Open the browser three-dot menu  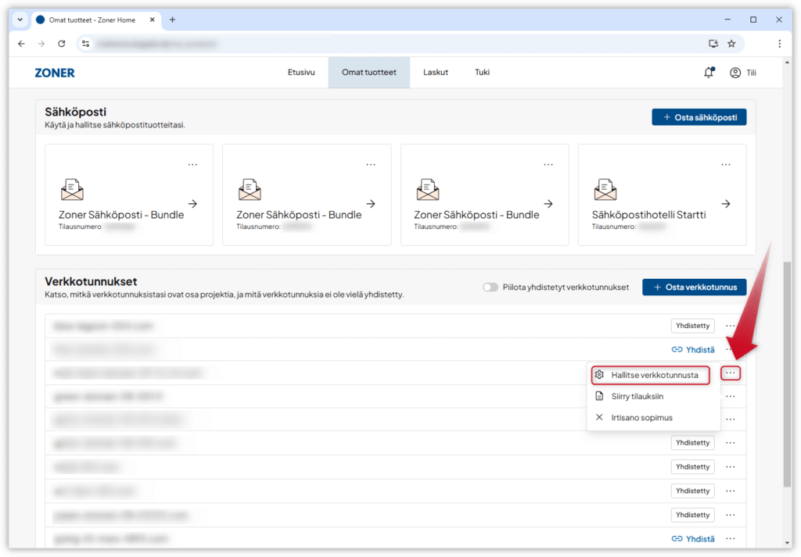point(779,44)
